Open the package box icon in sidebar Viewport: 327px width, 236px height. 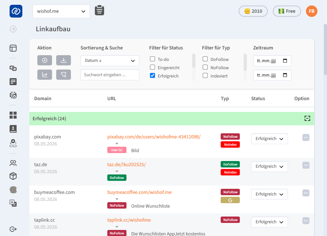[x=13, y=176]
